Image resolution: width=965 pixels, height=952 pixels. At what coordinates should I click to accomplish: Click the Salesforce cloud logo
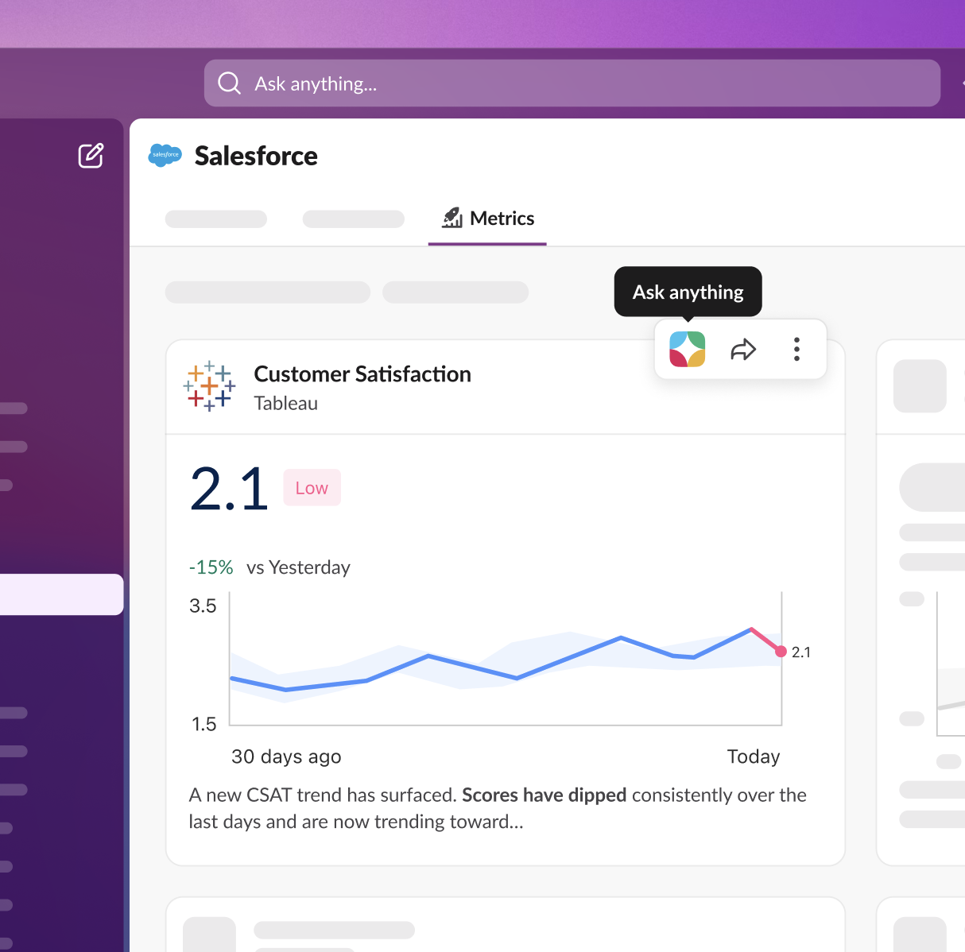(x=165, y=155)
